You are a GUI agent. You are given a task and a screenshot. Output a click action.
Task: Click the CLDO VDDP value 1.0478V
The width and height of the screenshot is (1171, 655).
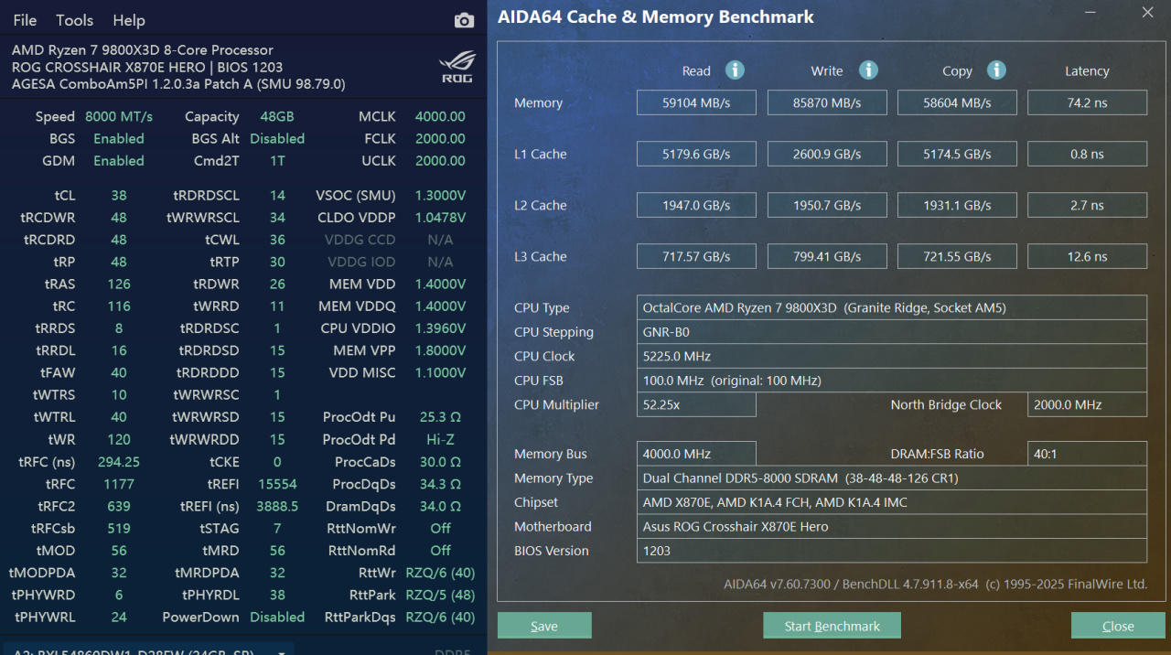click(440, 218)
